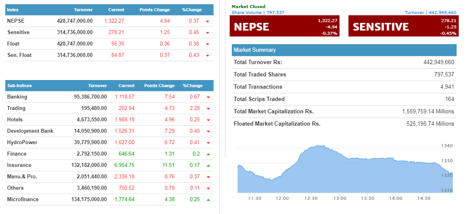Click the peak of the blue NEPSE chart
Screen dimensions: 468x214
point(318,147)
